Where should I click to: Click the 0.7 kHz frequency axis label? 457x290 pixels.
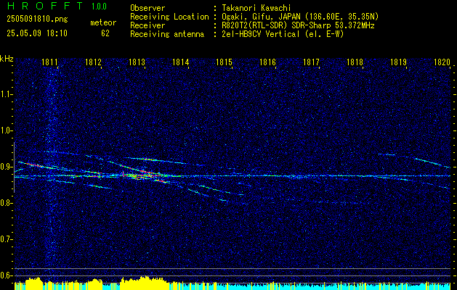pos(7,240)
